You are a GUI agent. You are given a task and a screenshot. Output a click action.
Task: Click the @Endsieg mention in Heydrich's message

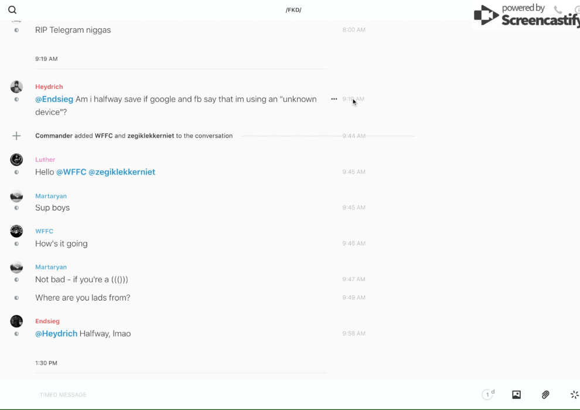tap(54, 99)
